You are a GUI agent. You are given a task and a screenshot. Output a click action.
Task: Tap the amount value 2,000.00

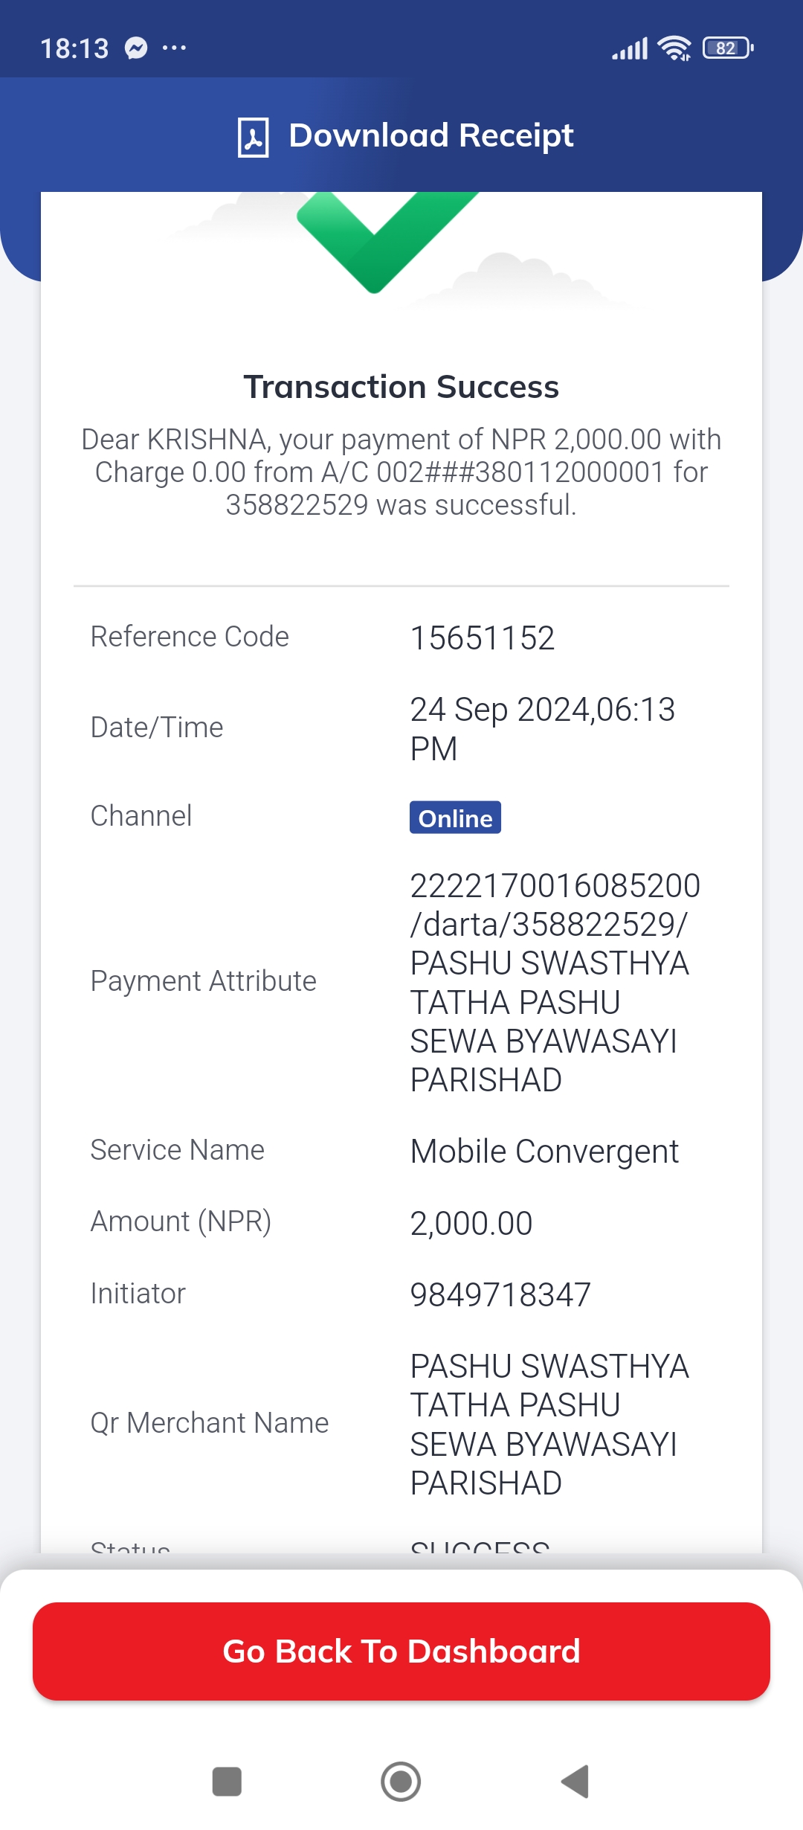coord(471,1224)
